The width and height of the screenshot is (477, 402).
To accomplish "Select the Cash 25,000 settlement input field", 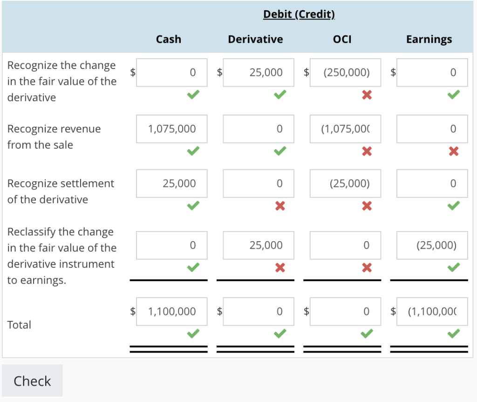I will (x=171, y=184).
